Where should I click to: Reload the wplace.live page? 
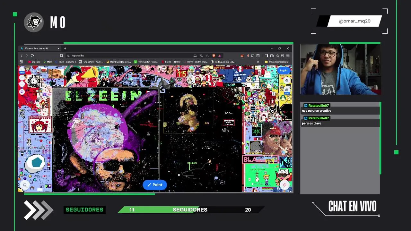pos(32,56)
